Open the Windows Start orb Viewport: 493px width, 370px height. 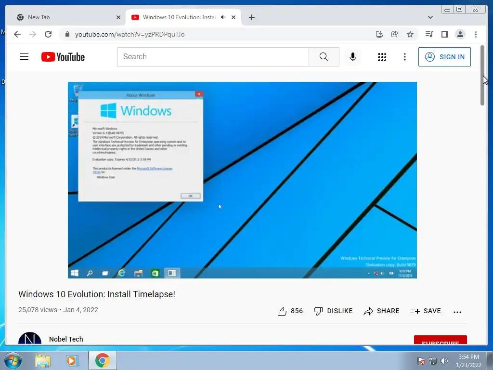click(x=13, y=360)
